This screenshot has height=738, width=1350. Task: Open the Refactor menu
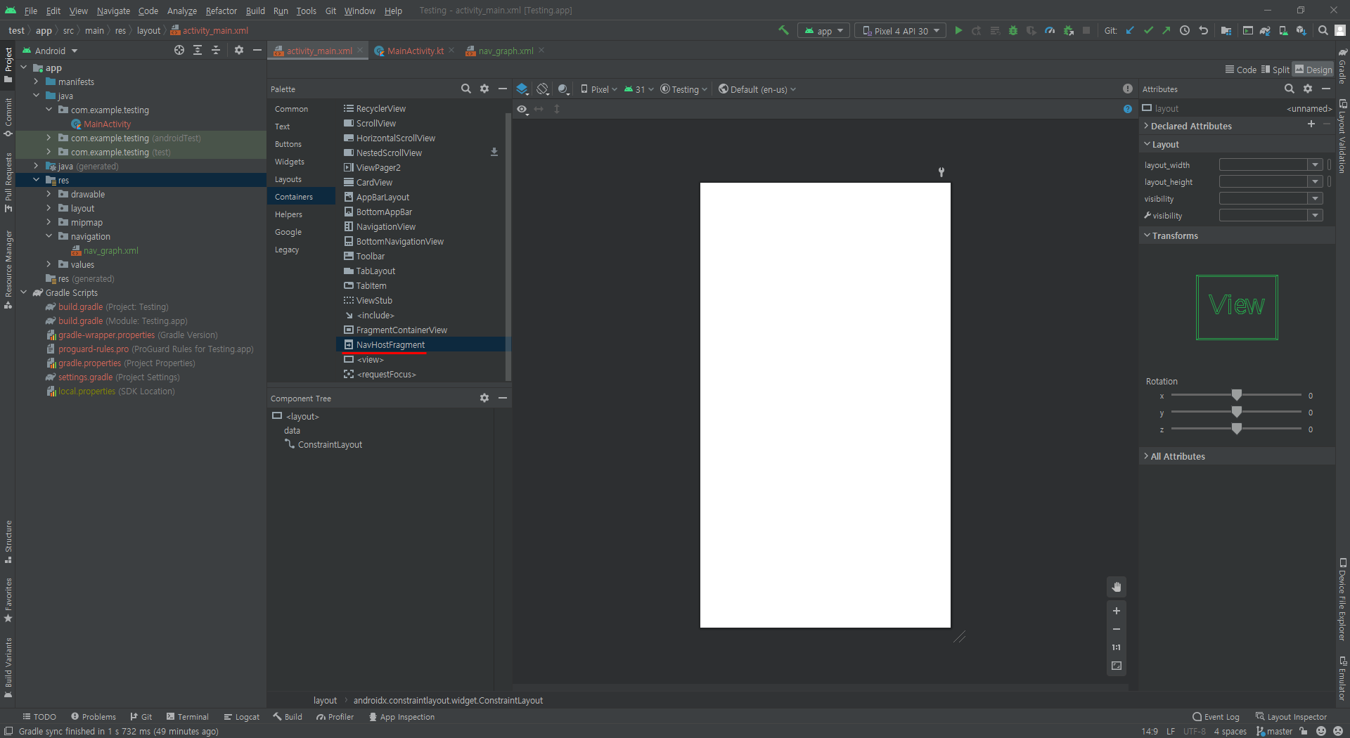coord(221,11)
